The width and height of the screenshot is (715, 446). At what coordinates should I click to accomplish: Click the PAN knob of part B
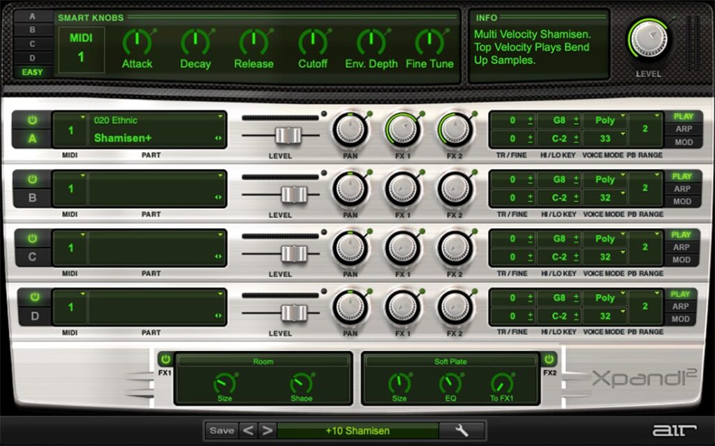tap(351, 189)
